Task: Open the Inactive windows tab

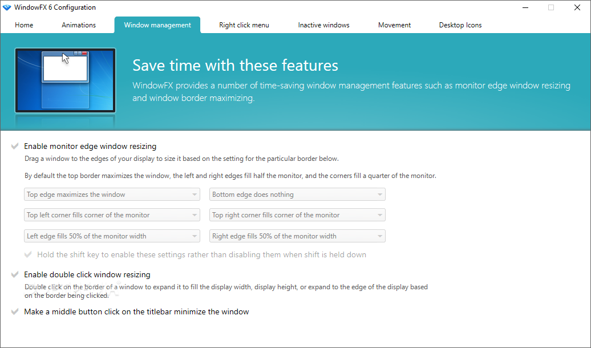Action: (x=324, y=25)
